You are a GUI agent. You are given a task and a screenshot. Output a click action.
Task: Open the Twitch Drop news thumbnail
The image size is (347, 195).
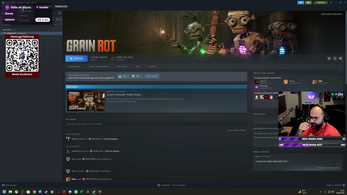coord(86,101)
